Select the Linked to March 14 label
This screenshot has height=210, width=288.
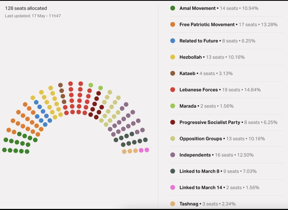(x=201, y=188)
